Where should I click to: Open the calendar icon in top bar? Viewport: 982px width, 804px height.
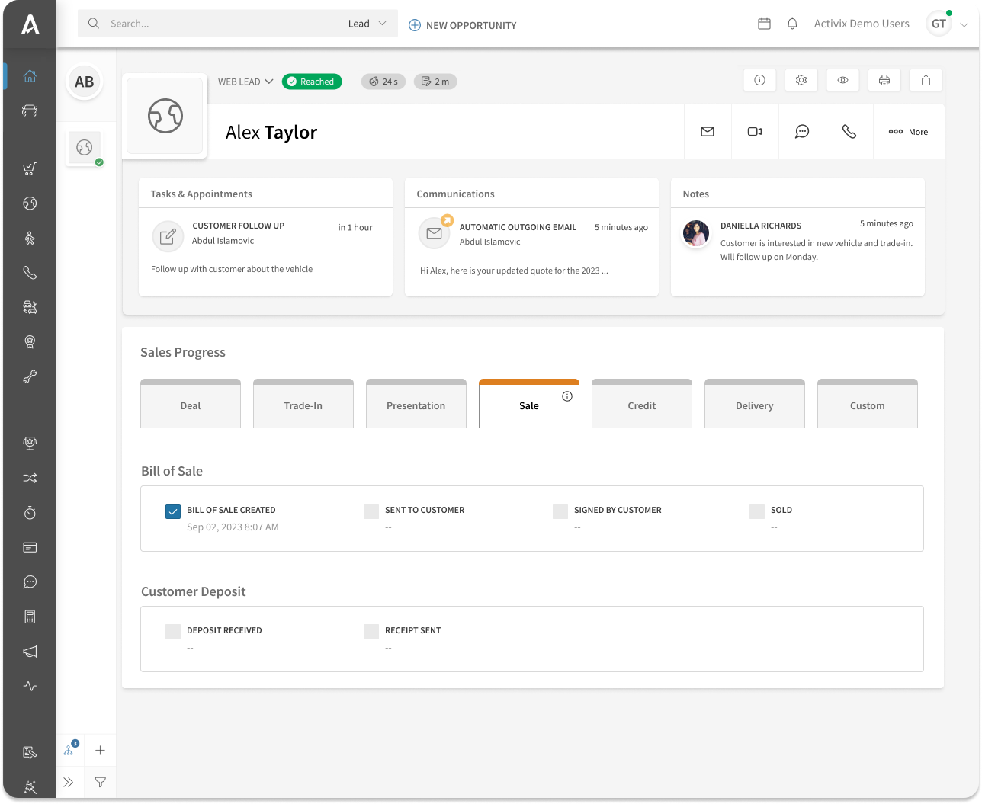[764, 24]
